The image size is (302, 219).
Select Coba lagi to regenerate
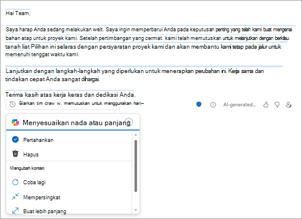[x=69, y=183]
